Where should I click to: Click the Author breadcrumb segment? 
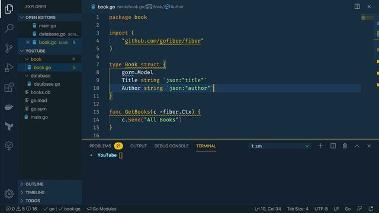[174, 7]
